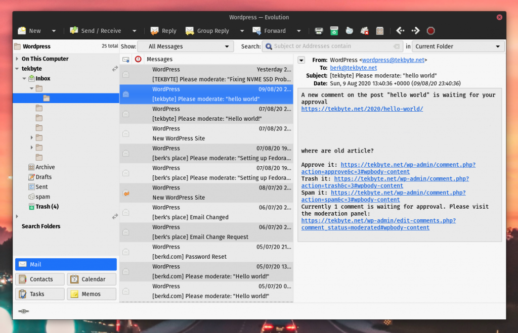Open the Show 'All Messages' dropdown

coord(185,46)
